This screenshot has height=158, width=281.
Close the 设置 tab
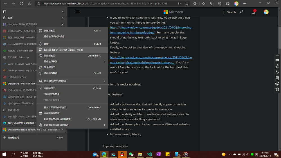(62, 18)
